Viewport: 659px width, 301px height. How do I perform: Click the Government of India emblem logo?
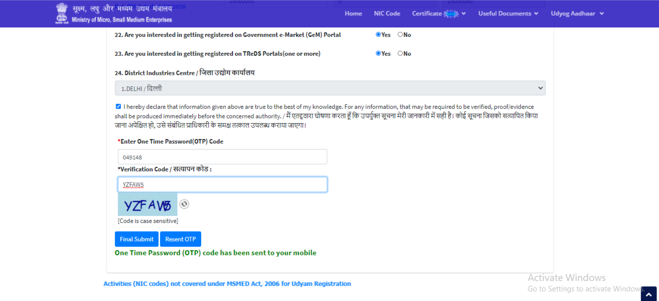pos(61,14)
